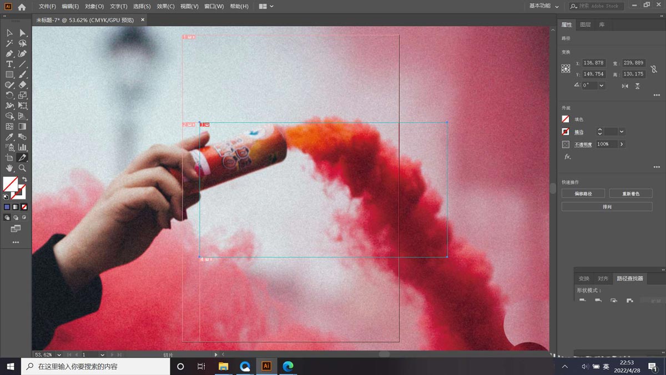Select the Artboard tool
The height and width of the screenshot is (375, 666).
[9, 158]
